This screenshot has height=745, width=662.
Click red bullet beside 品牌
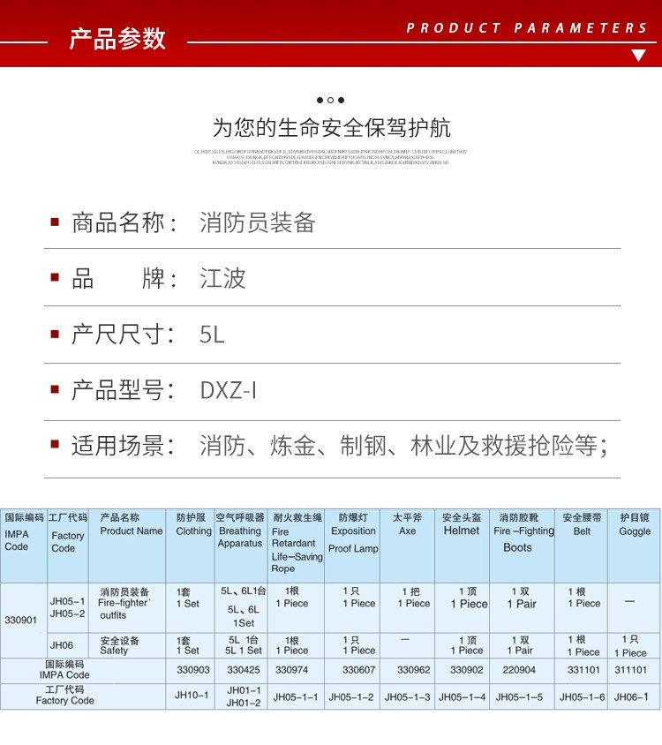(55, 277)
